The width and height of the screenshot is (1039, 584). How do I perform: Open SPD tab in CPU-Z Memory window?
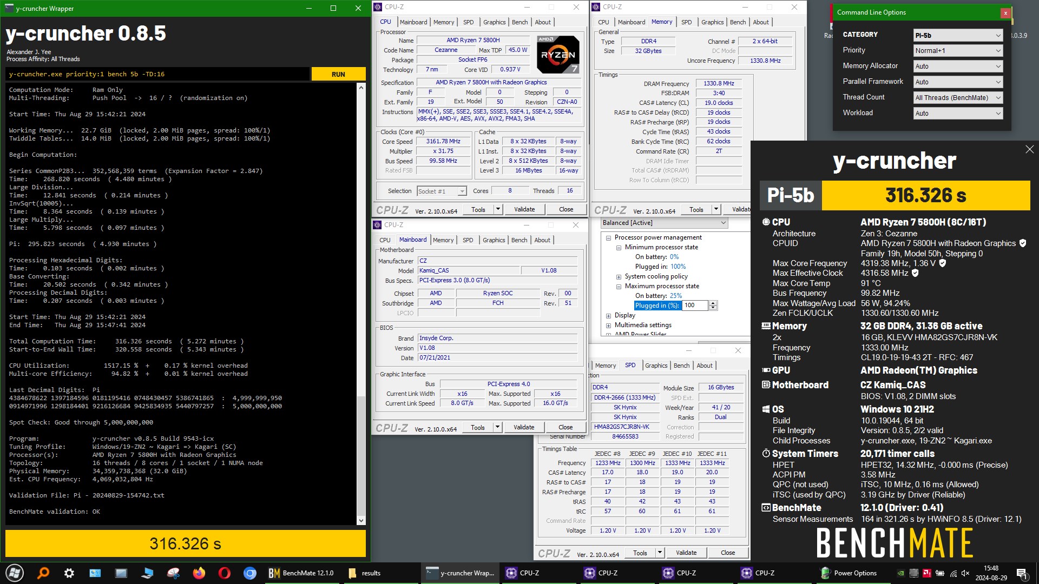[686, 22]
